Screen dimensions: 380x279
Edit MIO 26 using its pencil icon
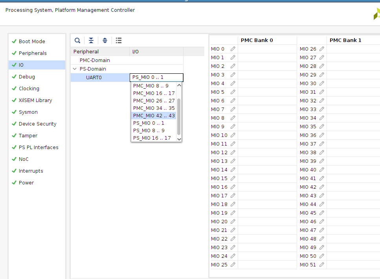(x=322, y=49)
